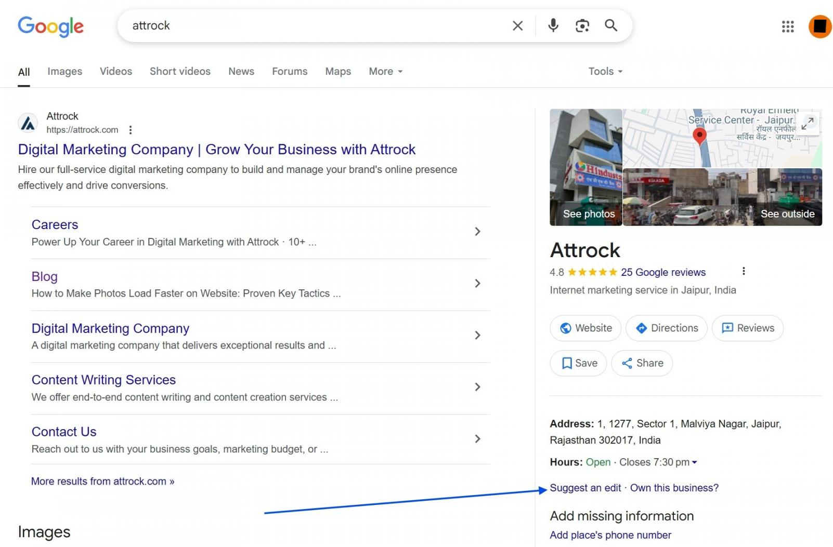Image resolution: width=833 pixels, height=547 pixels.
Task: Open the Google apps grid icon
Action: point(788,26)
